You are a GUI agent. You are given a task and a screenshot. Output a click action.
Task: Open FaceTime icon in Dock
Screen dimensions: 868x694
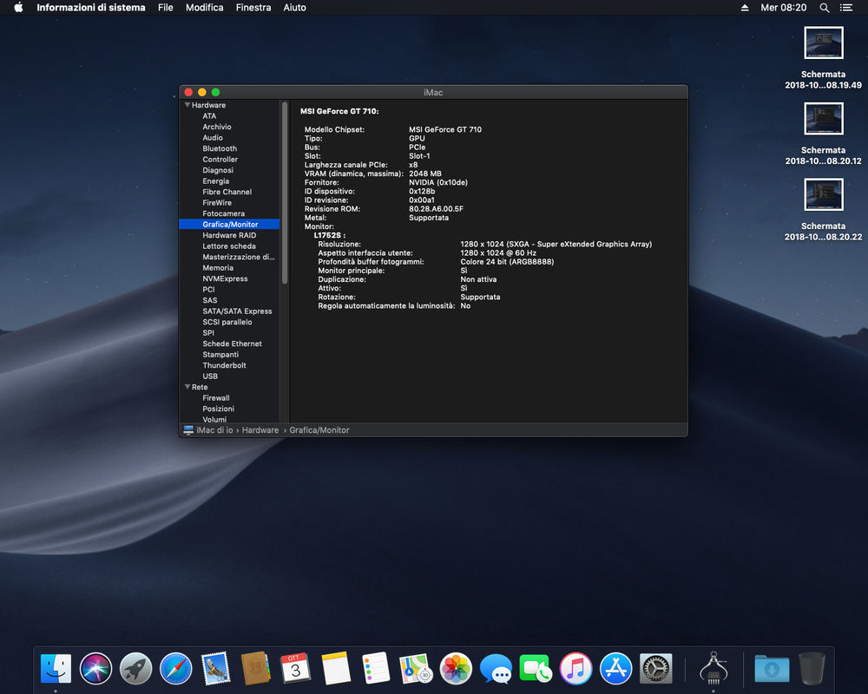[x=536, y=669]
